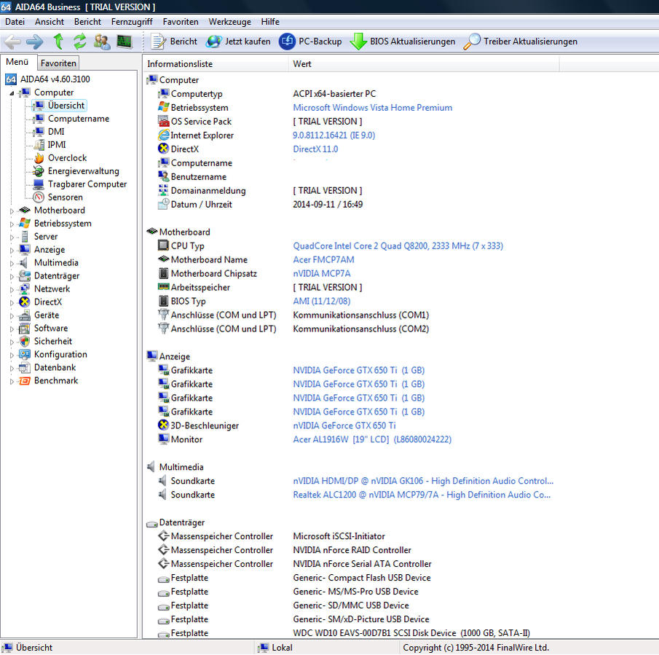Expand the Benchmark tree node
The height and width of the screenshot is (655, 659).
pyautogui.click(x=12, y=381)
